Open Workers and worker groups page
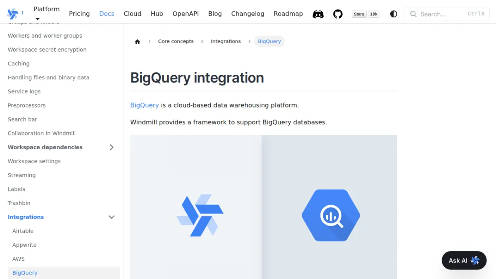The width and height of the screenshot is (496, 279). coord(45,36)
